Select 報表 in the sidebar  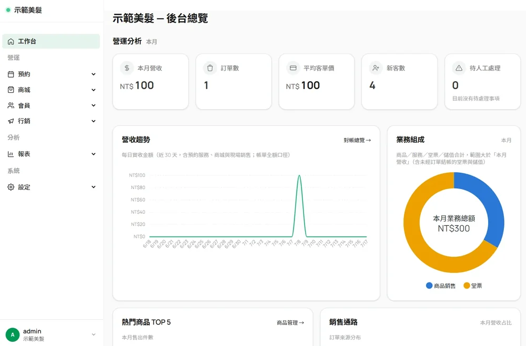tap(51, 154)
